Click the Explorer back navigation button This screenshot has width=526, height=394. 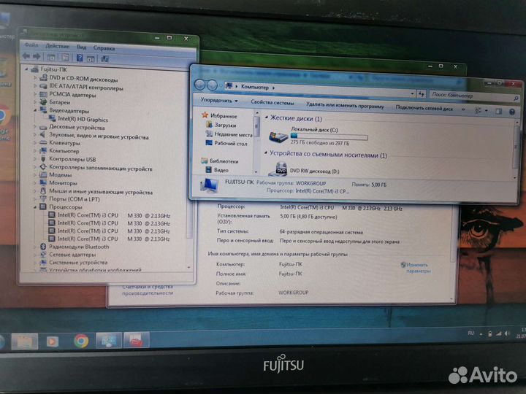pos(200,85)
